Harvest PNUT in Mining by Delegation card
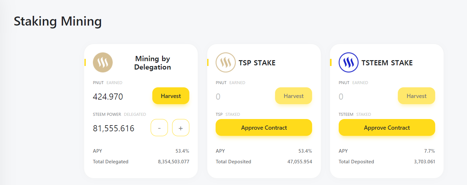Viewport: 467px width, 185px height. 171,96
